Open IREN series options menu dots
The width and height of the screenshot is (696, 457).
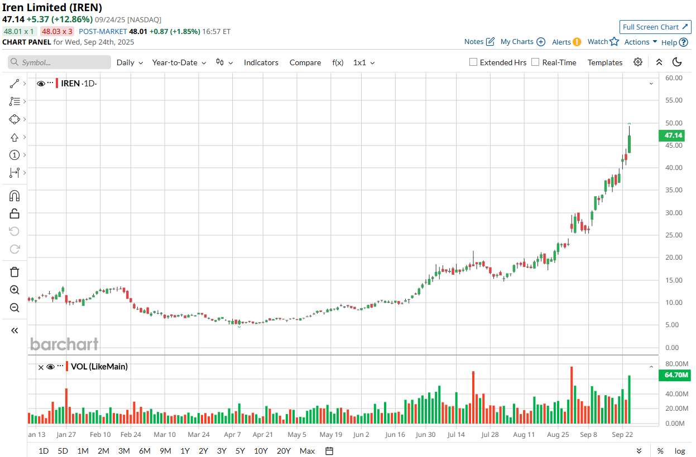pyautogui.click(x=50, y=84)
